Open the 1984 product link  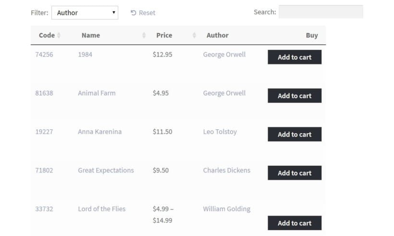tap(85, 54)
